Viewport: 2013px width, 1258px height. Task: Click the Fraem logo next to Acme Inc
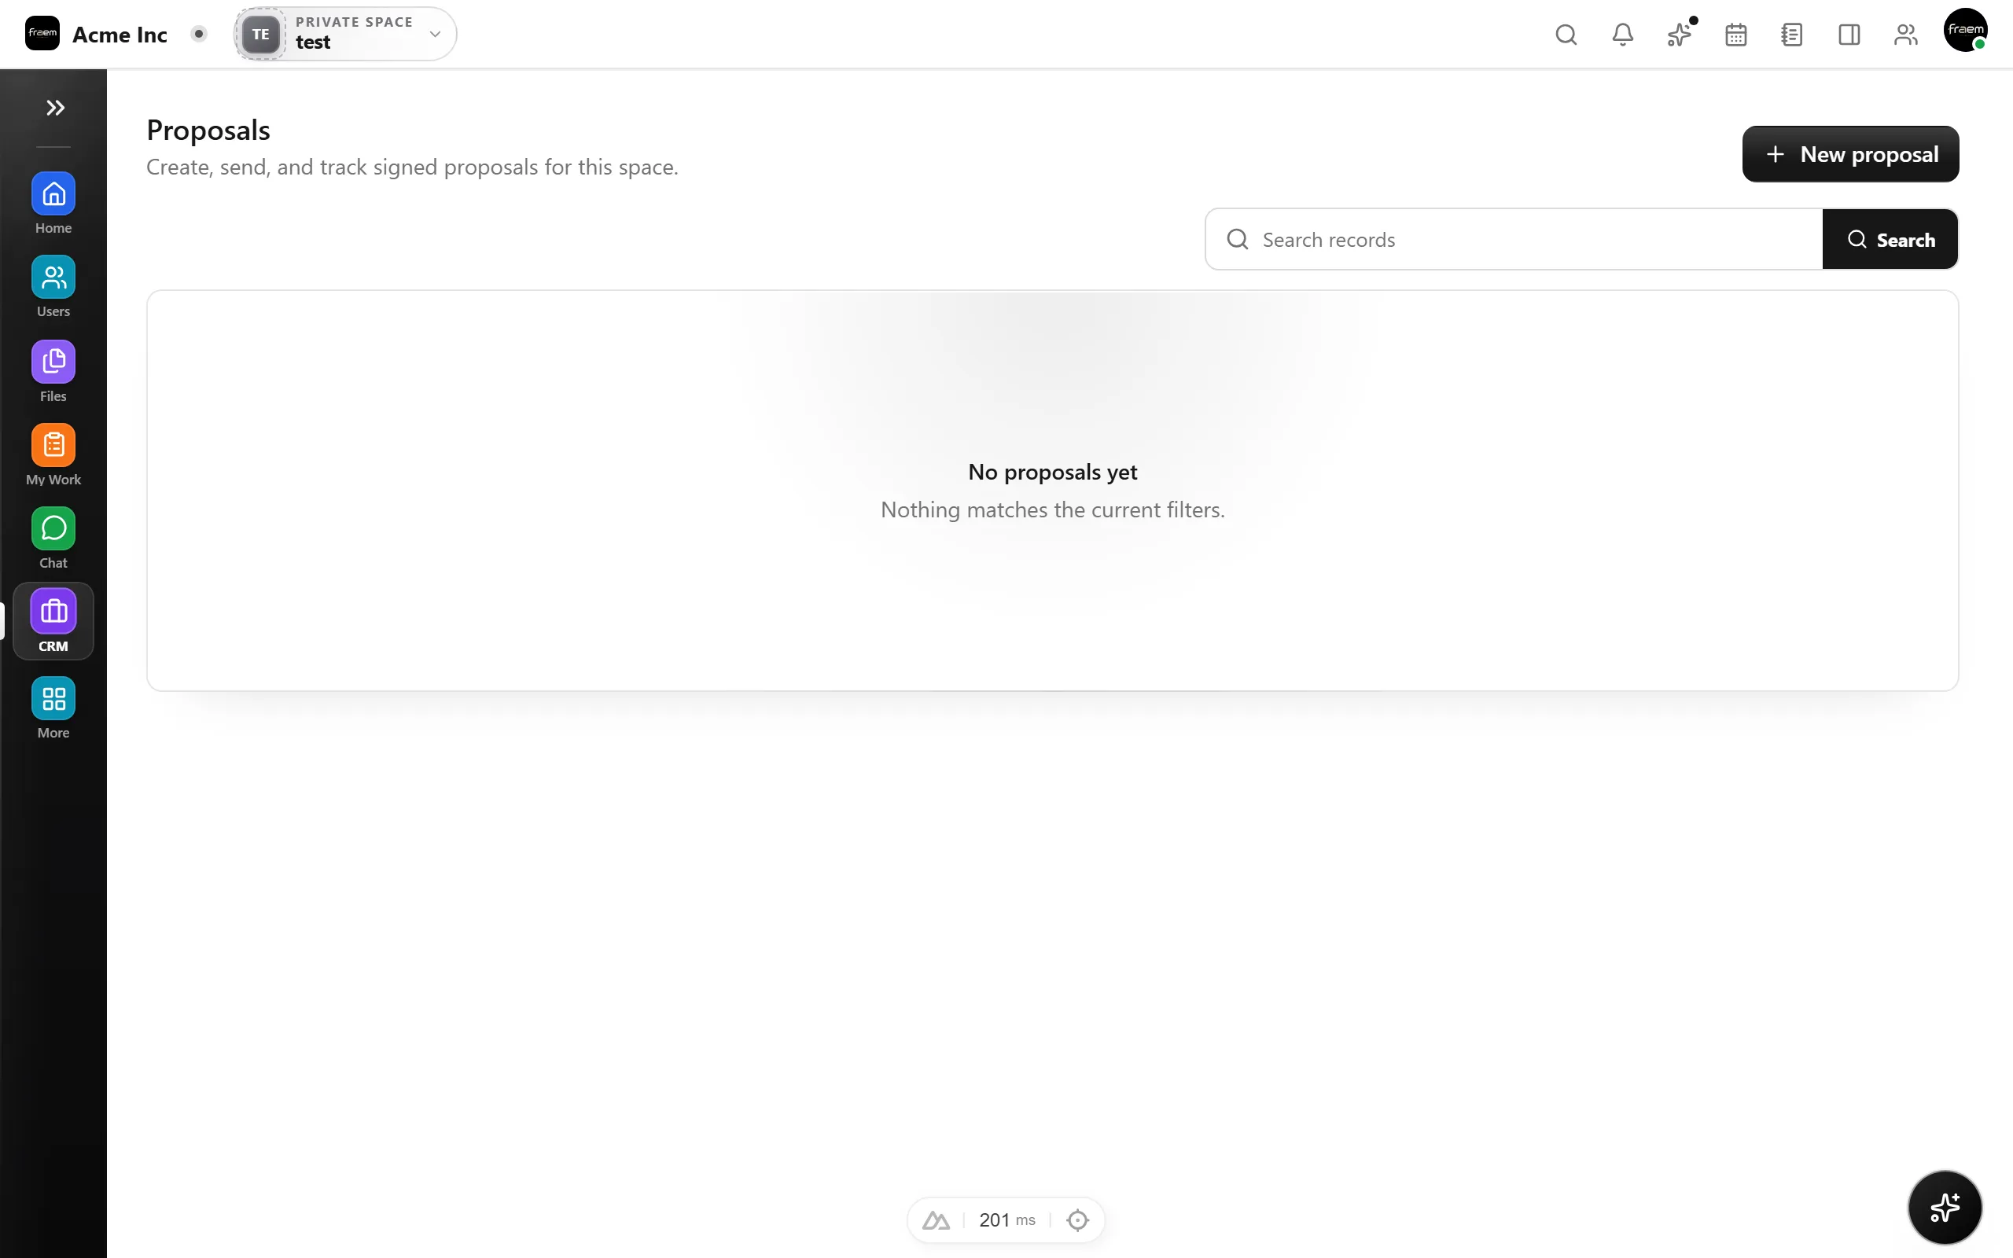click(42, 33)
